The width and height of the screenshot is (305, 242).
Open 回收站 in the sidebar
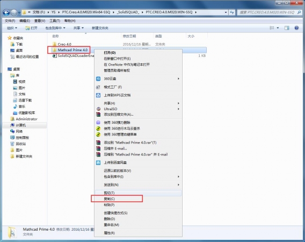20,144
